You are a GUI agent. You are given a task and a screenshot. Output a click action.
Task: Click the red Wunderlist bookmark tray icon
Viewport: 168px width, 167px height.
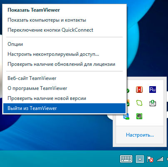[x=139, y=90]
